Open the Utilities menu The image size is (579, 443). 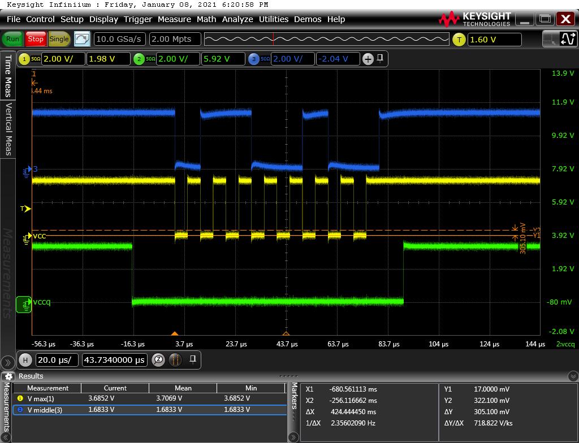(274, 19)
